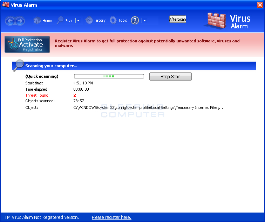Click the Home house icon

click(37, 20)
